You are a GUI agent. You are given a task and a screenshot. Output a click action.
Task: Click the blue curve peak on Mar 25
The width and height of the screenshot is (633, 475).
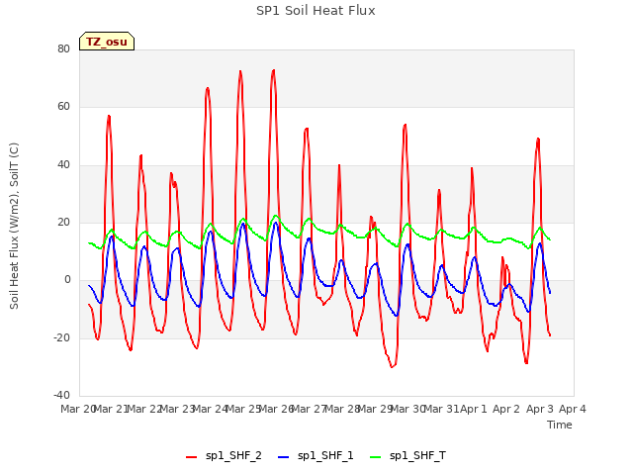pos(242,224)
